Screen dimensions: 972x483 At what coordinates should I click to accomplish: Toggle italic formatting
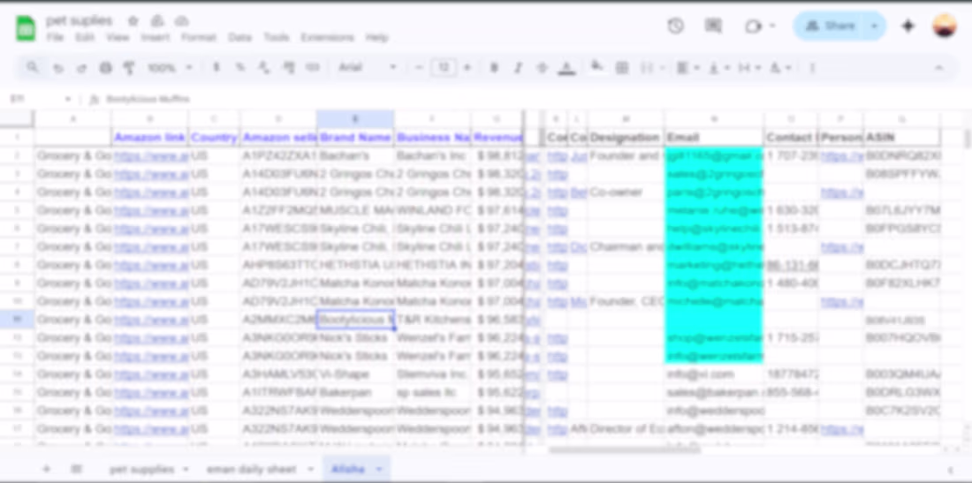pyautogui.click(x=518, y=67)
